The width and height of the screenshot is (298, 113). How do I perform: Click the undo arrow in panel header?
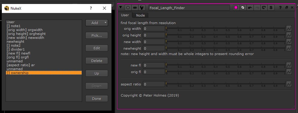[250, 8]
